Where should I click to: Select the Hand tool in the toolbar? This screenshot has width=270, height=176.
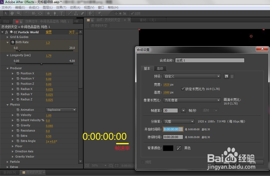12,13
